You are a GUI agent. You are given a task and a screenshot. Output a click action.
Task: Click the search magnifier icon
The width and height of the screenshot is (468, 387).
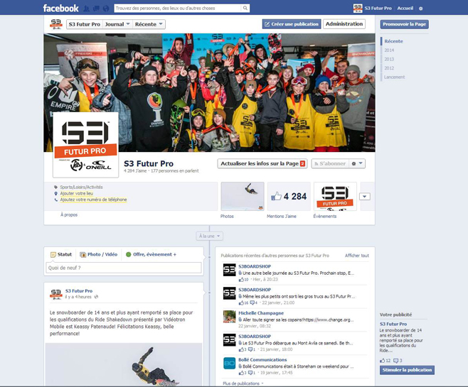point(245,8)
